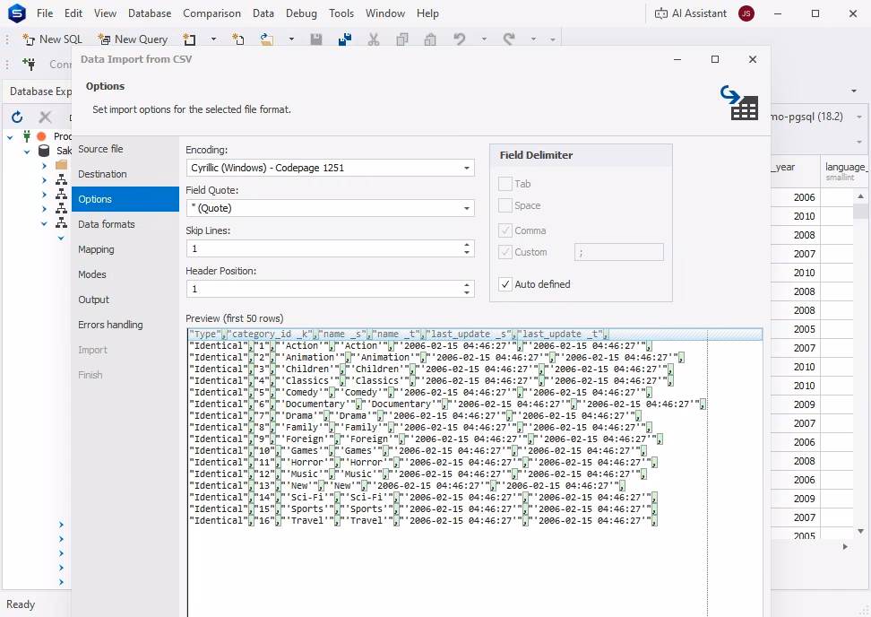Open the Undo history dropdown arrow
This screenshot has width=871, height=617.
coord(484,39)
